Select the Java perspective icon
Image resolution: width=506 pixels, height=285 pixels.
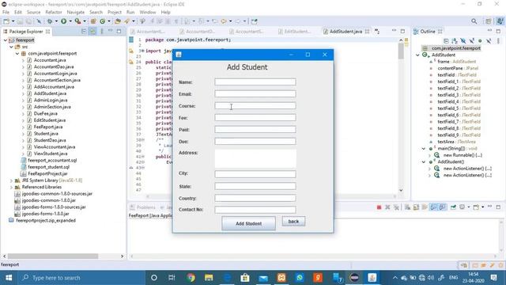tap(500, 21)
